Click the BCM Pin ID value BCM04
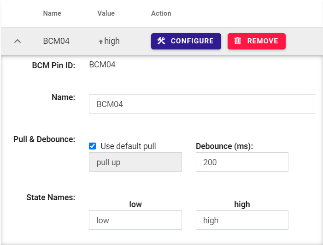The height and width of the screenshot is (245, 323). click(x=102, y=65)
